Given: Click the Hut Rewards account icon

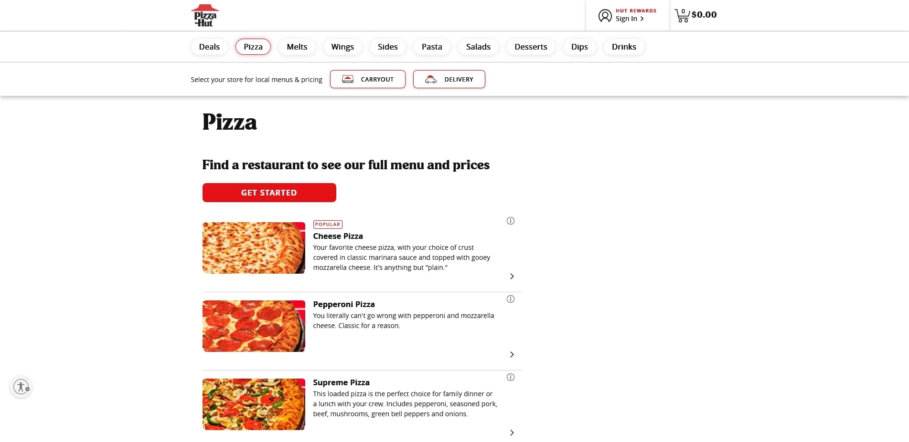Looking at the screenshot, I should pyautogui.click(x=605, y=15).
